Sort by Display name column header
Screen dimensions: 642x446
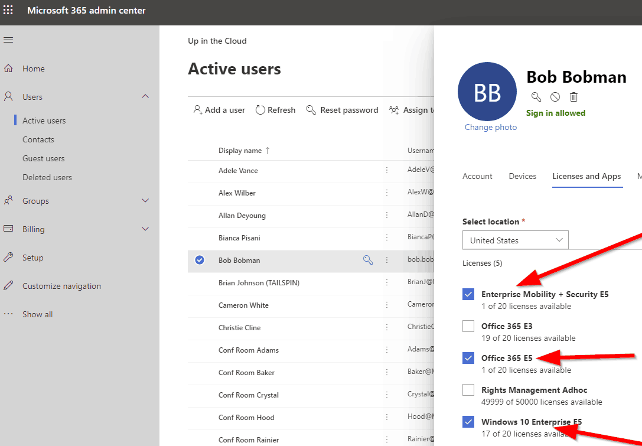click(244, 150)
